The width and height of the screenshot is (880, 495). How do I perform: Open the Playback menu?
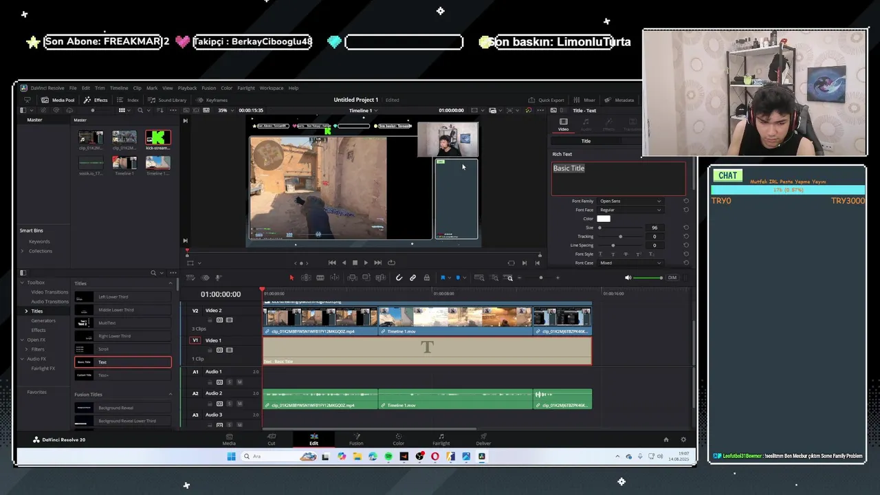click(x=187, y=88)
